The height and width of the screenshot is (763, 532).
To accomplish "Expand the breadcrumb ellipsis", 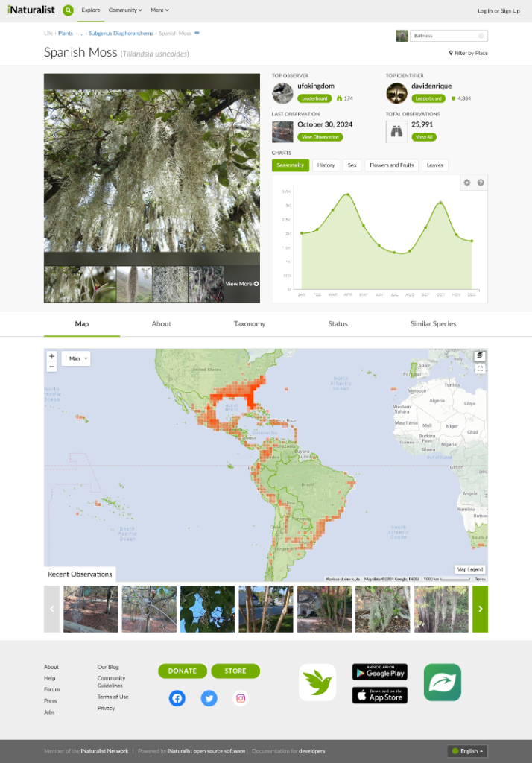I will (x=81, y=33).
